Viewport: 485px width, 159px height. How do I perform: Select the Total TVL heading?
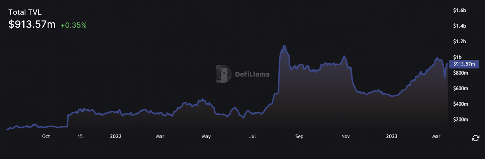[25, 12]
